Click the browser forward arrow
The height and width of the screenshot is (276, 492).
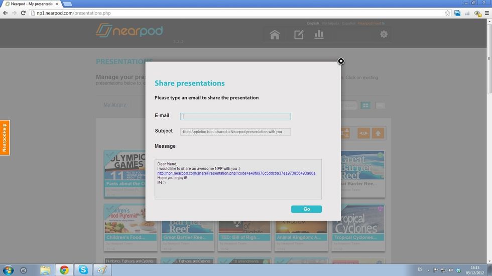14,13
